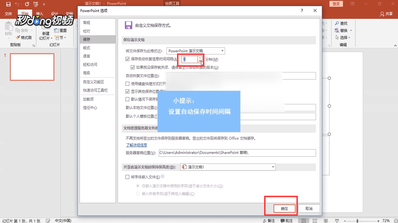Click the AutoRecover minutes input field
This screenshot has width=398, height=223.
[190, 59]
